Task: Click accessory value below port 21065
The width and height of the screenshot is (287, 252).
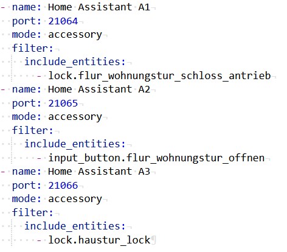Action: (75, 117)
